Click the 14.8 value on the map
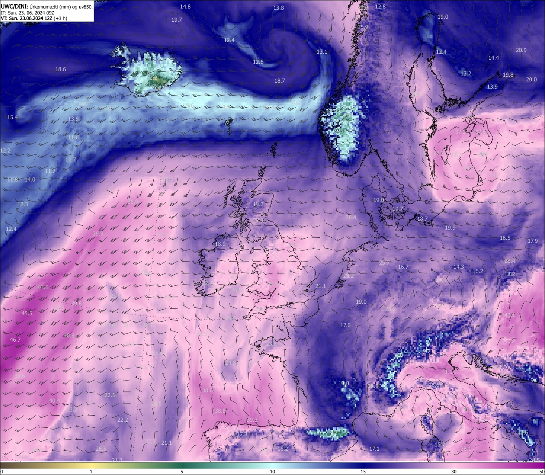 185,6
